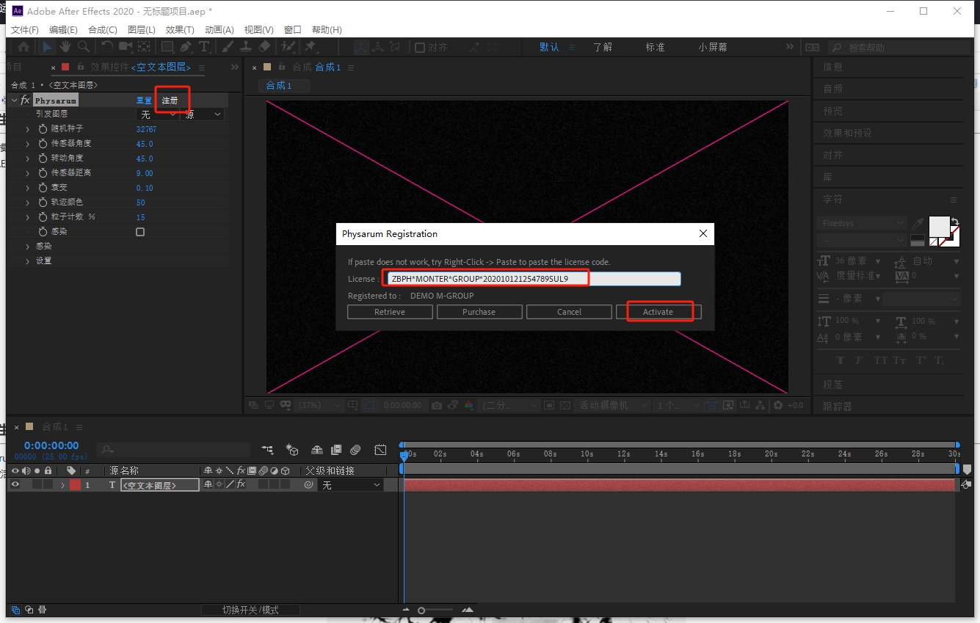Expand the 感染 group
The height and width of the screenshot is (623, 980).
point(28,247)
